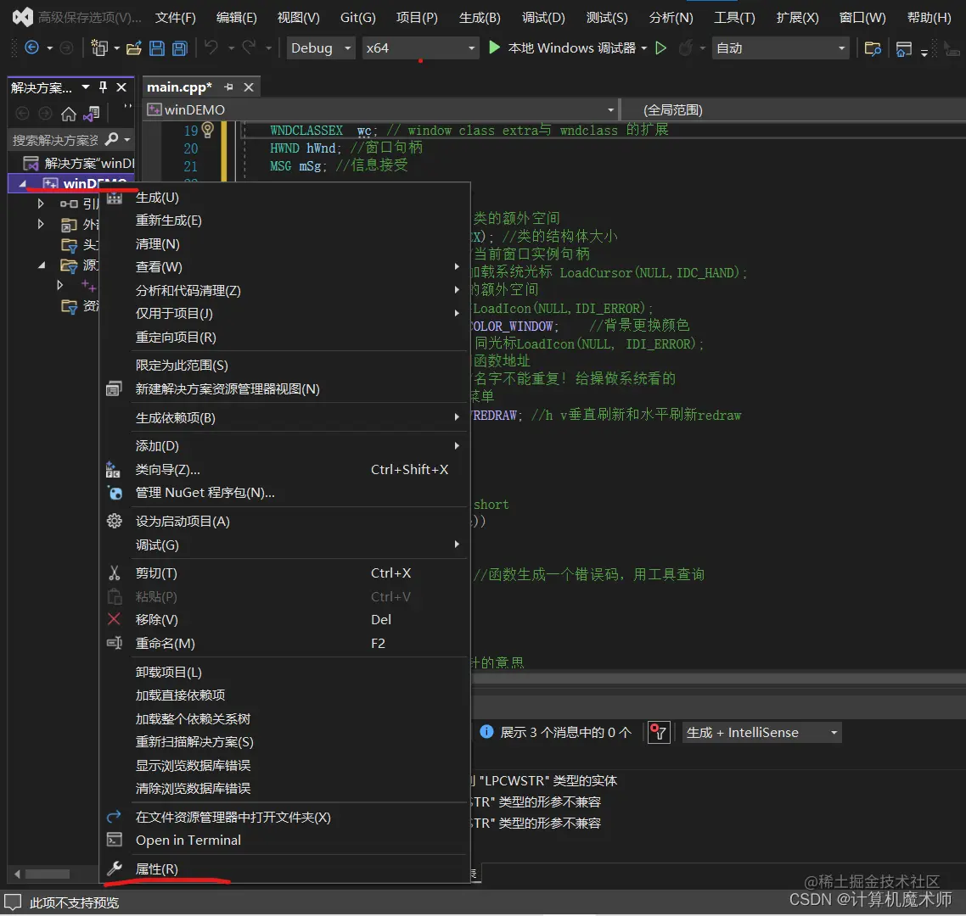Screen dimensions: 966x916
Task: Close the Solution Explorer panel
Action: (121, 87)
